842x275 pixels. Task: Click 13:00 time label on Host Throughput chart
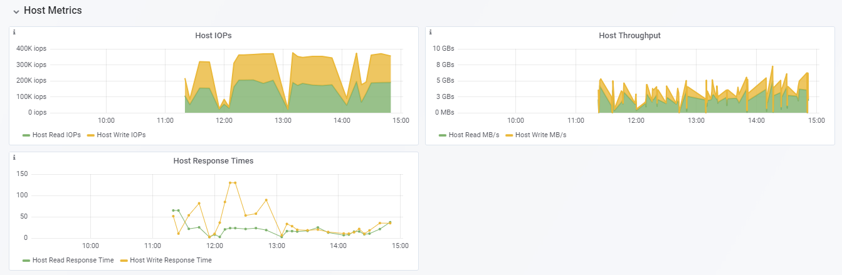(697, 120)
